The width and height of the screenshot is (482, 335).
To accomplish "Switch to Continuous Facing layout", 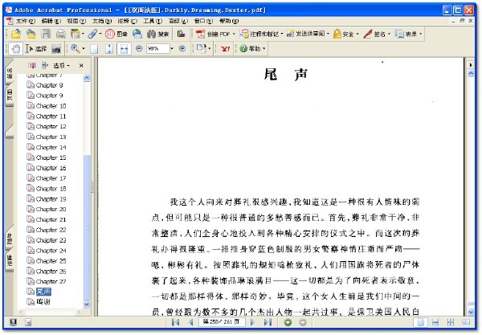I will 451,322.
